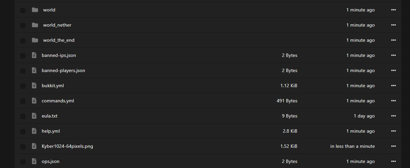Open options menu for world_nether

pos(394,25)
